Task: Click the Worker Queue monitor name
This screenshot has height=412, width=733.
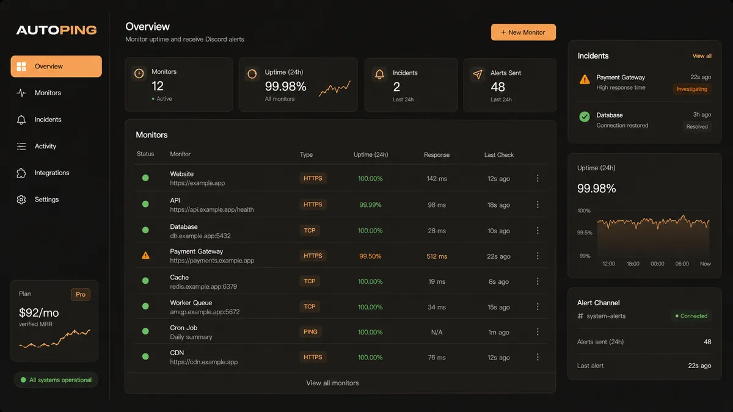Action: pyautogui.click(x=191, y=303)
